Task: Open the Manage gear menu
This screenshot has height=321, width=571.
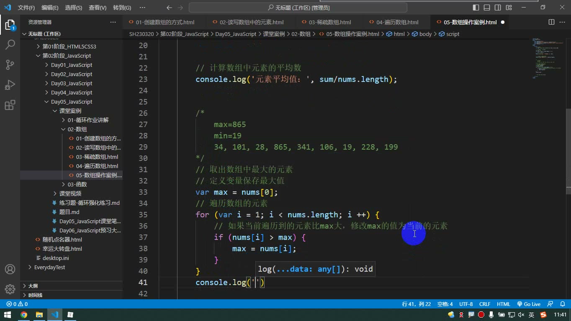Action: 10,289
